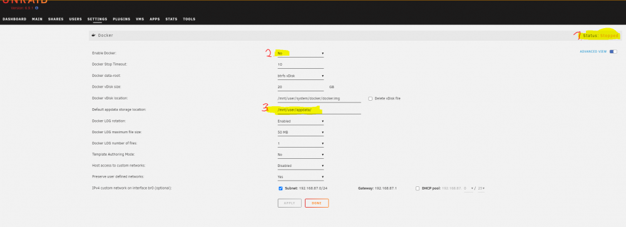
Task: Open the Docker data-root dropdown
Action: click(300, 76)
